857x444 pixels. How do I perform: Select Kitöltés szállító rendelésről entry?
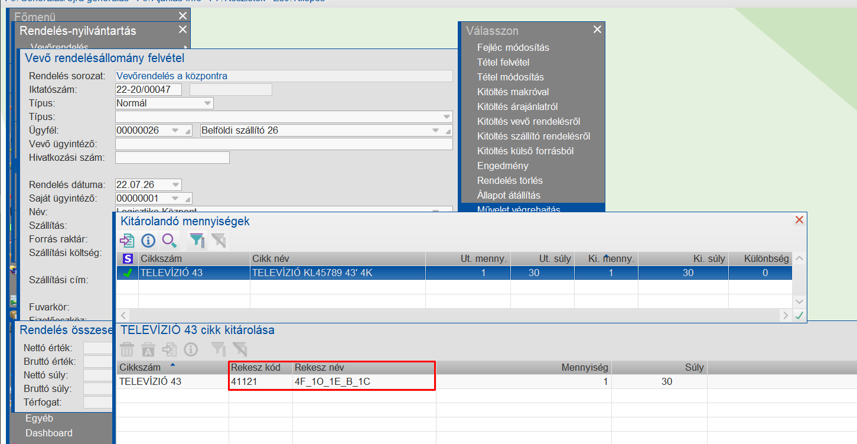pyautogui.click(x=533, y=136)
